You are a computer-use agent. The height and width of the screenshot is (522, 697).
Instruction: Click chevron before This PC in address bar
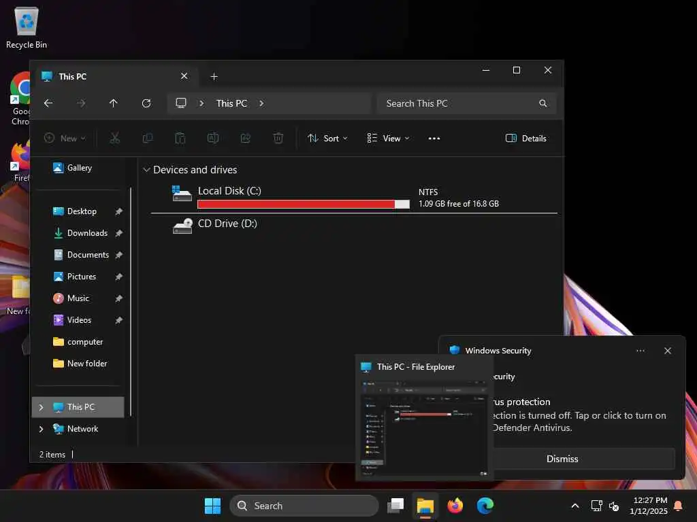point(201,103)
